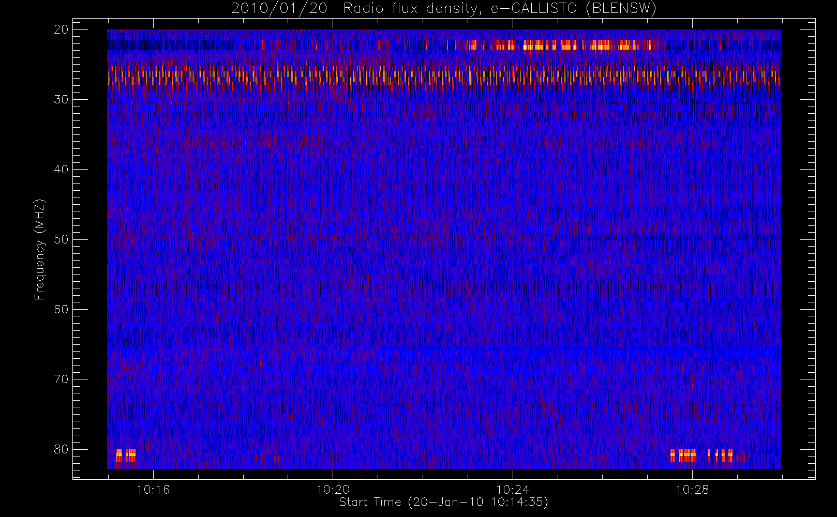The image size is (837, 517).
Task: Click the 50 MHz frequency tick label
Action: point(61,239)
